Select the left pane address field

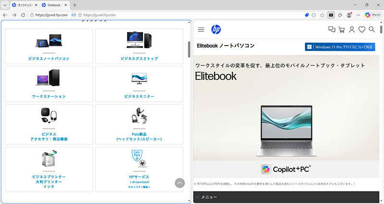(x=51, y=15)
